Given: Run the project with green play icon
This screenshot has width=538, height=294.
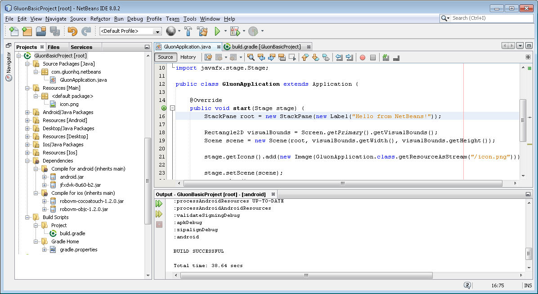Looking at the screenshot, I should (x=217, y=31).
